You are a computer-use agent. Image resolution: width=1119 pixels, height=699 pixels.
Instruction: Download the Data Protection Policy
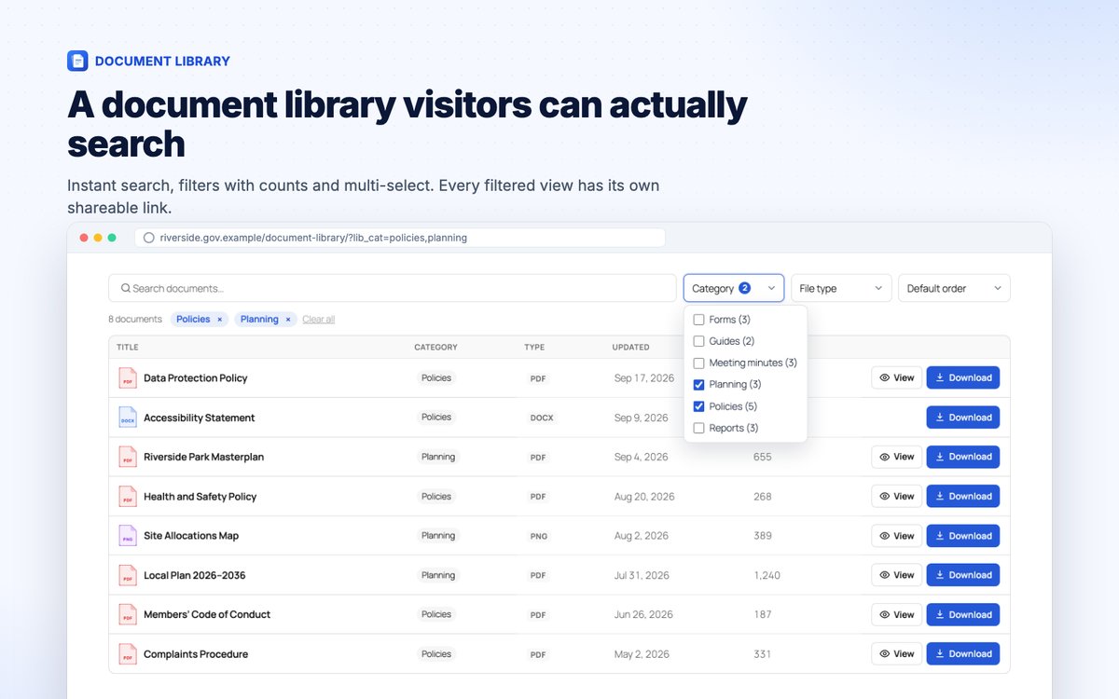click(x=963, y=377)
